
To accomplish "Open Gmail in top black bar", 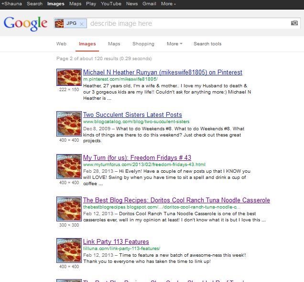I will click(x=149, y=4).
